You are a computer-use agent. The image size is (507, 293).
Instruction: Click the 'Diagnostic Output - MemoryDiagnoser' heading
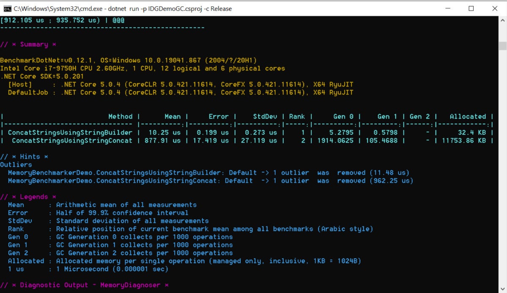click(x=90, y=285)
